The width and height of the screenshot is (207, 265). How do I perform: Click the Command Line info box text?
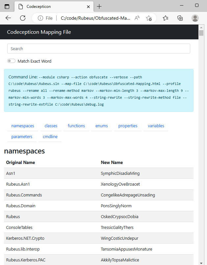99,91
